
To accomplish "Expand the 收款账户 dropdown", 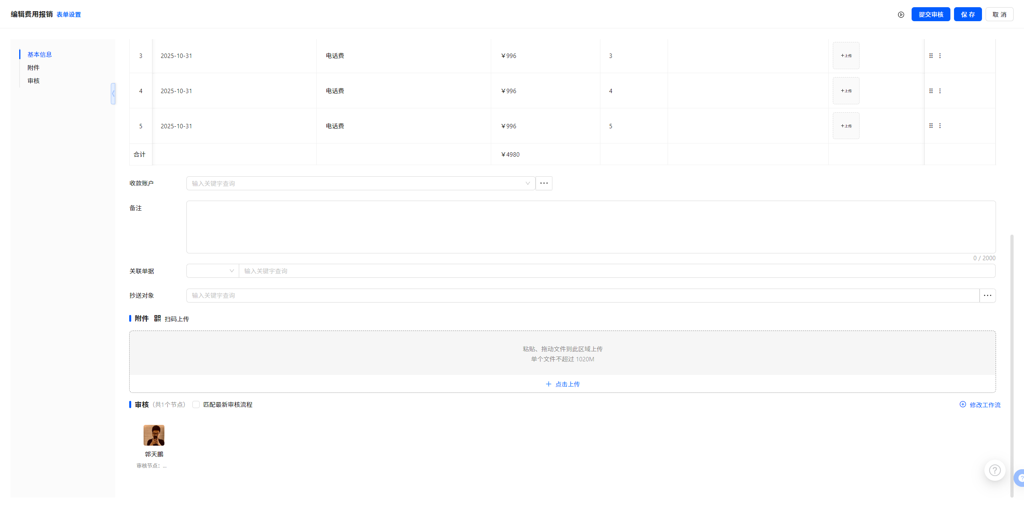I will tap(527, 183).
